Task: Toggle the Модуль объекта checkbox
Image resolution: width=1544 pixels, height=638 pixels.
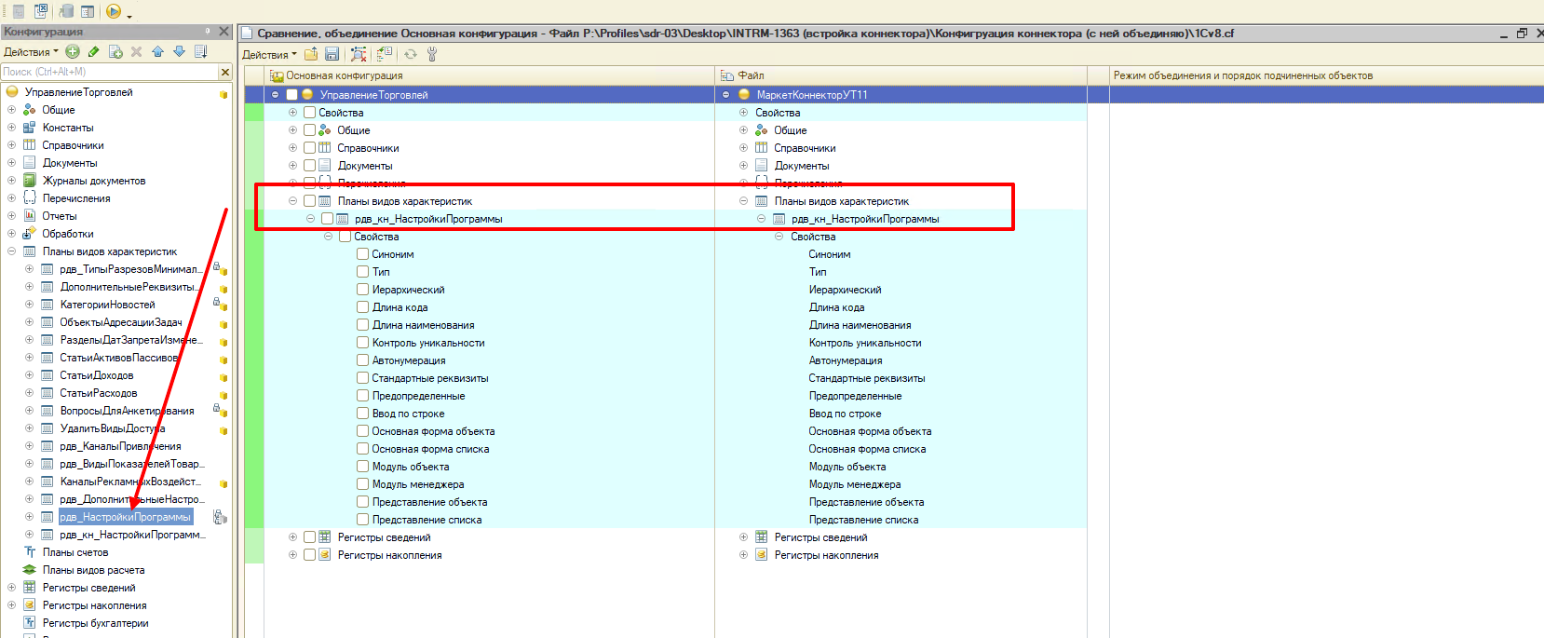Action: (x=363, y=467)
